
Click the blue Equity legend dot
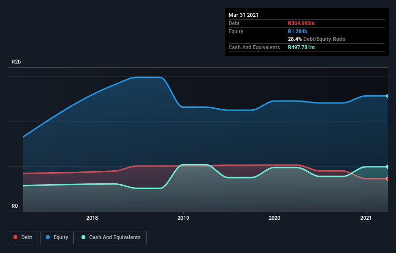click(48, 237)
